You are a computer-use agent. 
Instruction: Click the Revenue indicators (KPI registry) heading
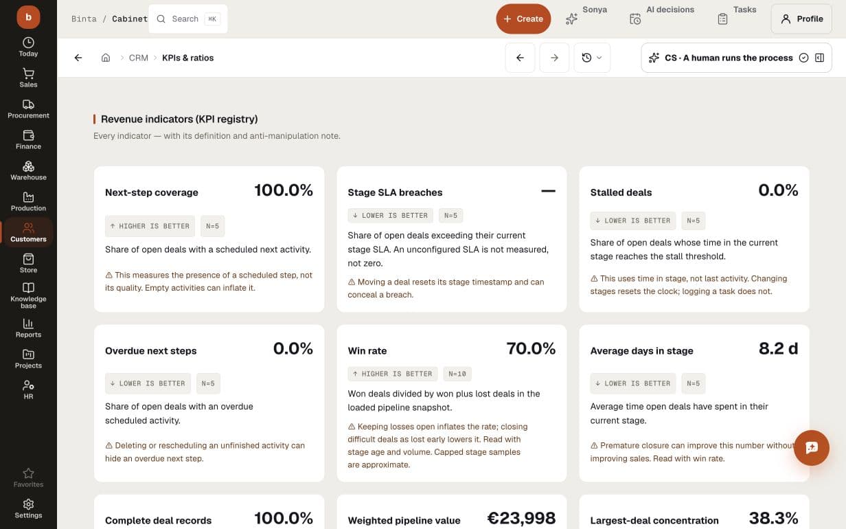179,119
